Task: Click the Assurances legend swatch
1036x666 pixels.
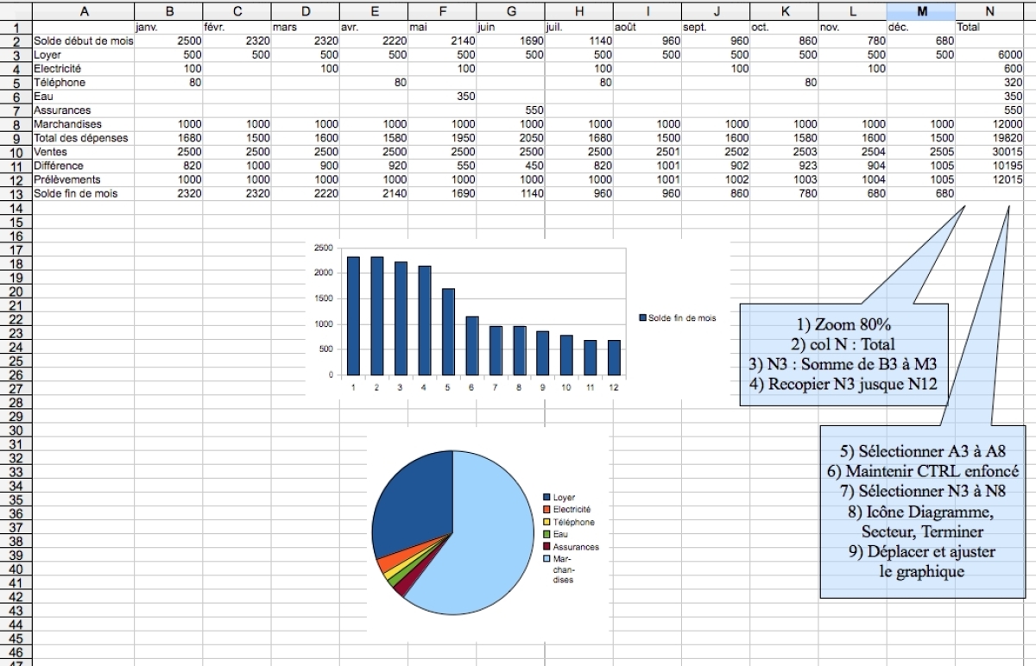Action: (x=545, y=546)
